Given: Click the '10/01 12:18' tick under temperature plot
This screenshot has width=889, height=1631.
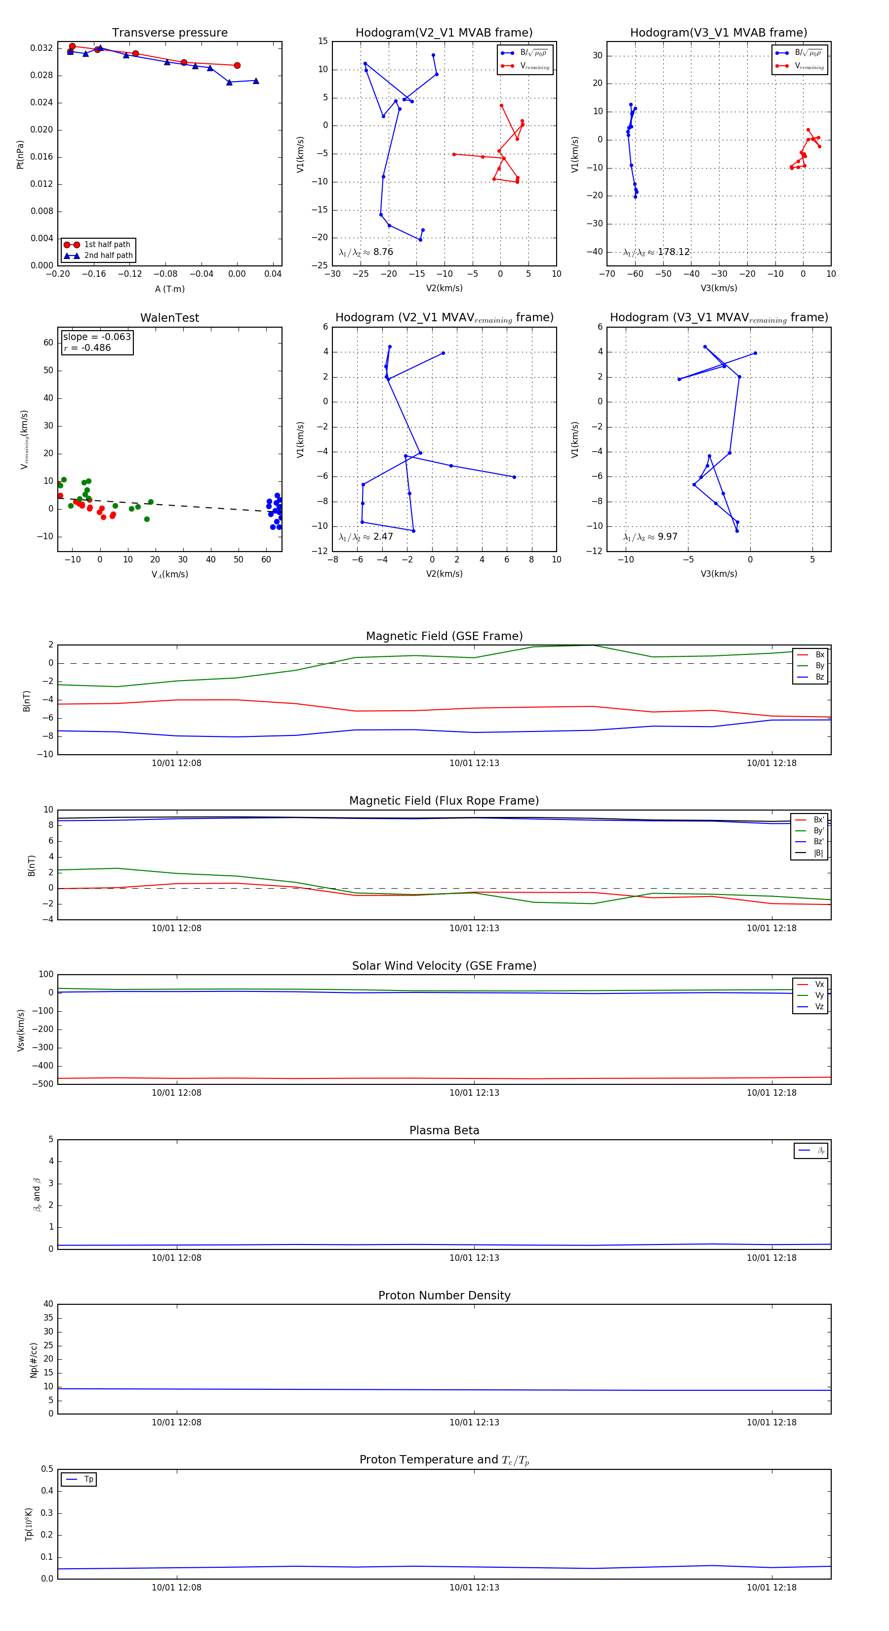Looking at the screenshot, I should (771, 1588).
